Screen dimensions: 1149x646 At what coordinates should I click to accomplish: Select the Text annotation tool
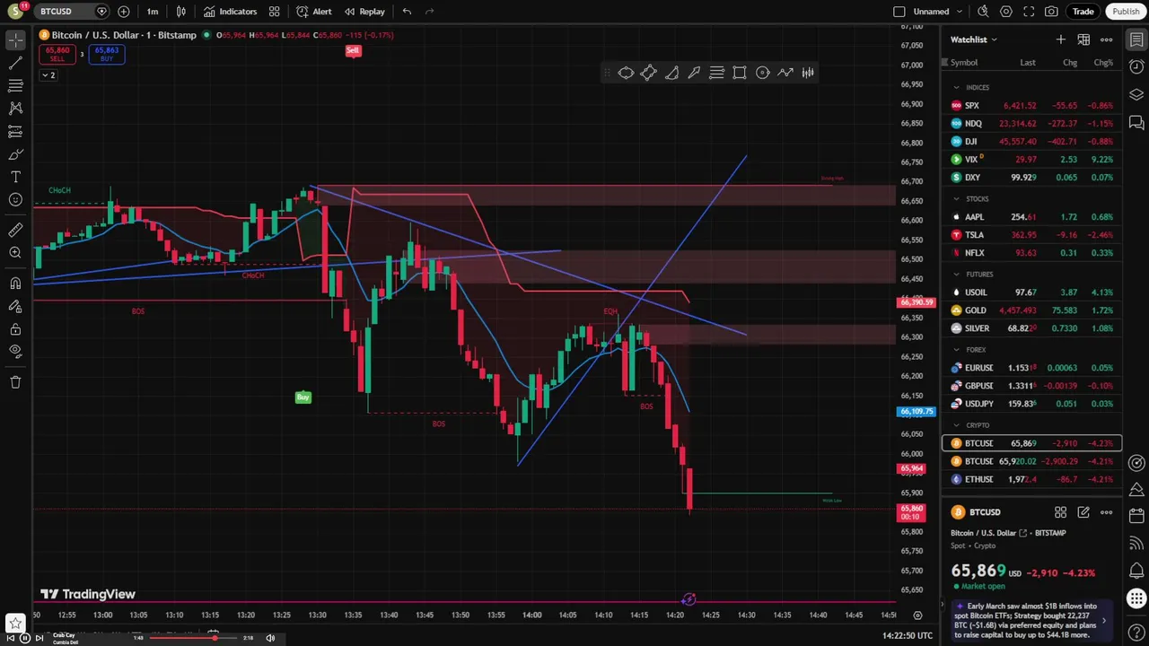15,177
